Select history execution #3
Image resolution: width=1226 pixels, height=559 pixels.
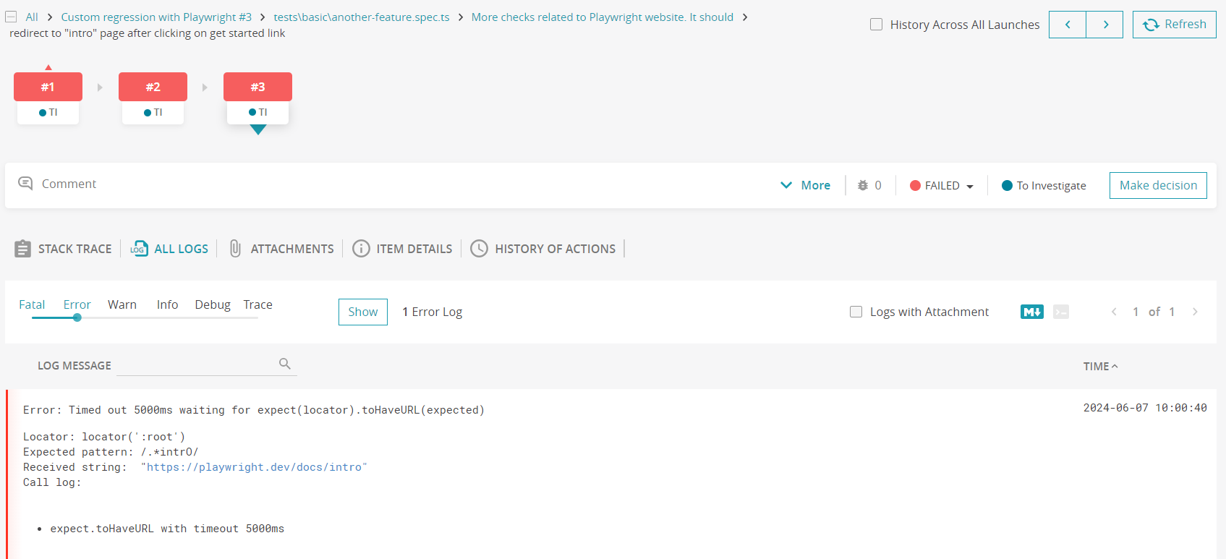point(257,87)
